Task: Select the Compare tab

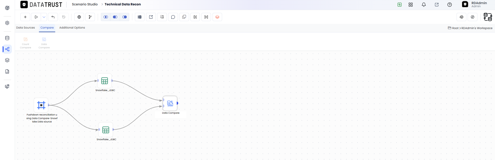Action: click(x=47, y=28)
